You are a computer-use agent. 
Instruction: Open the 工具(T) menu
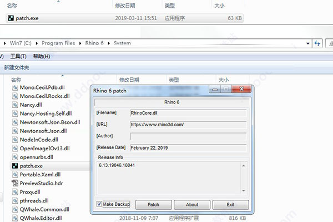click(x=18, y=56)
